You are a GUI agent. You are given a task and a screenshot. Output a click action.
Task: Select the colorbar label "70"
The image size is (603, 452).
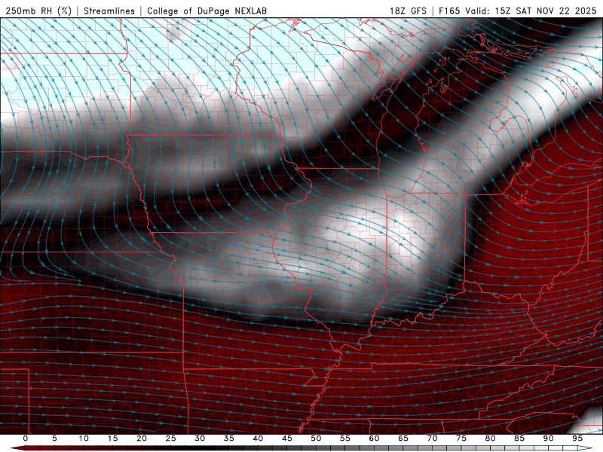tap(432, 438)
